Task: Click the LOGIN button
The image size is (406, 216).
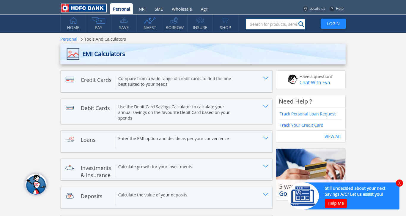Action: click(333, 24)
